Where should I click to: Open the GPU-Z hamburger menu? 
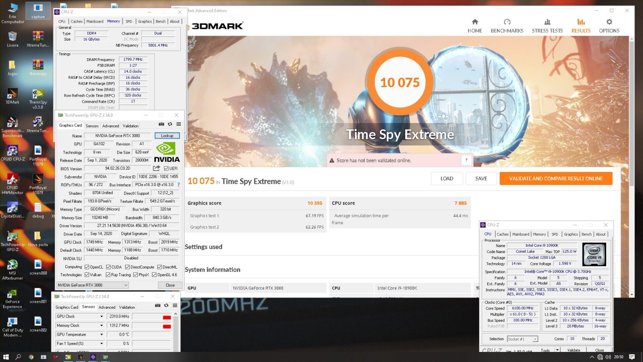pos(178,124)
